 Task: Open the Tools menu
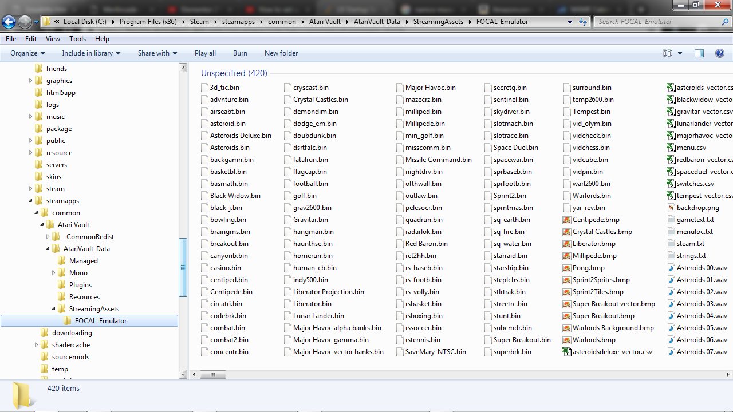tap(77, 39)
